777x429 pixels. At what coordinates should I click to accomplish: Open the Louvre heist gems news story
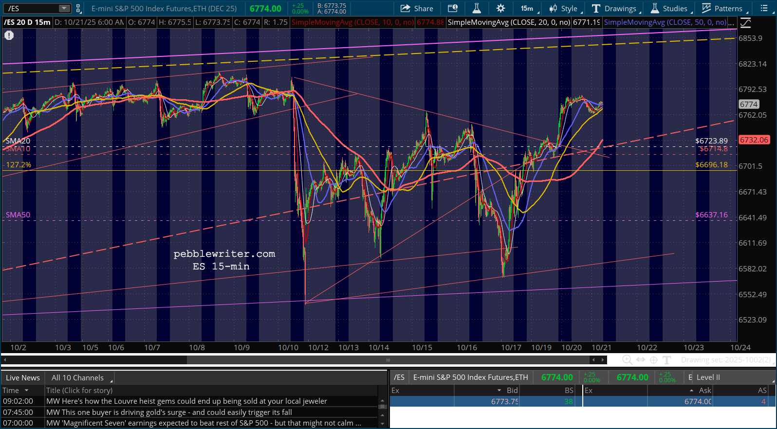coord(186,401)
